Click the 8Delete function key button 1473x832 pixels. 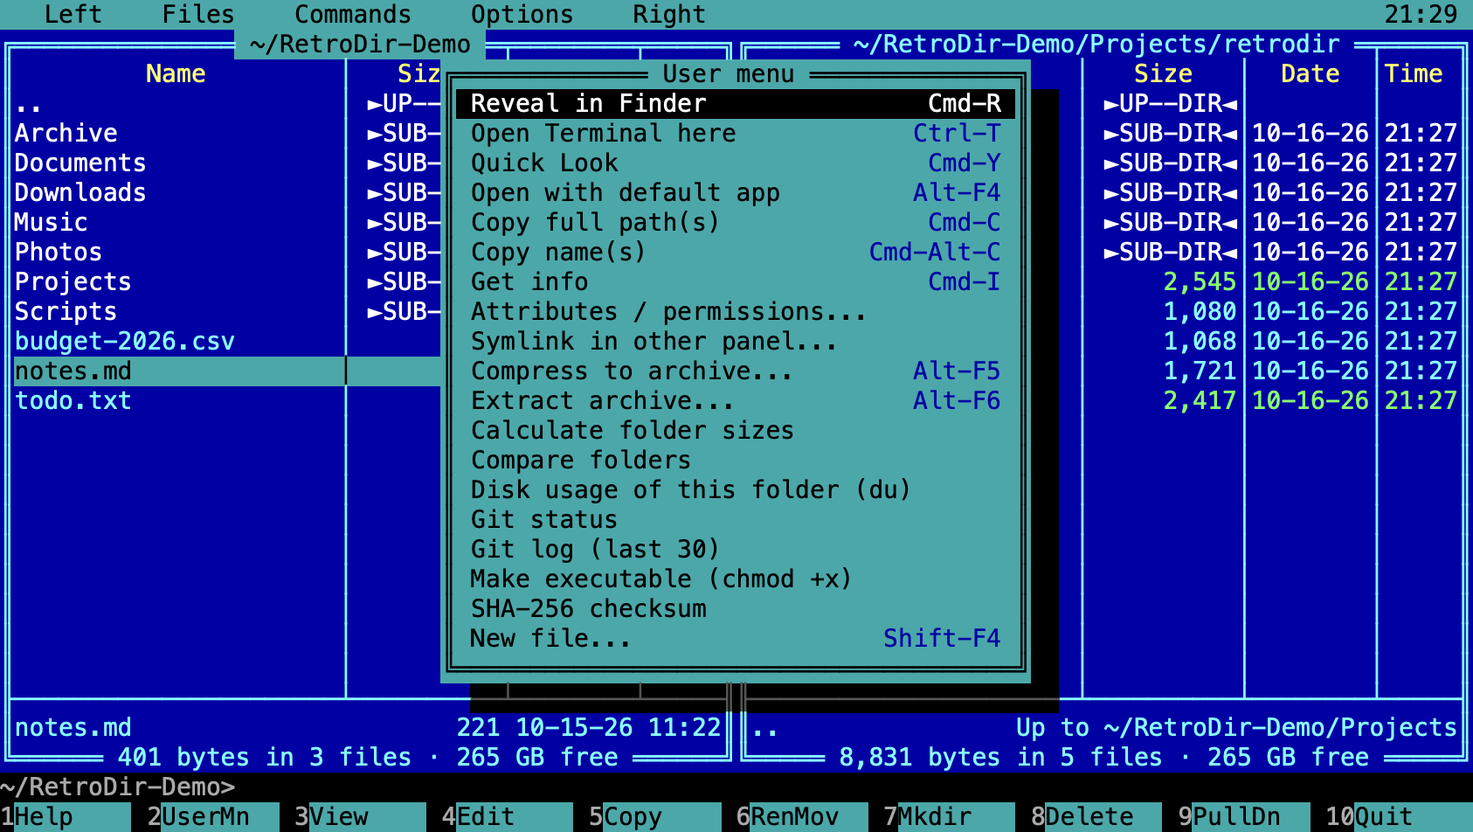(x=1096, y=816)
